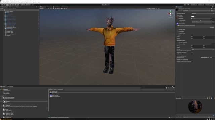Start Play mode with the play button
215x120 pixels.
coord(103,5)
